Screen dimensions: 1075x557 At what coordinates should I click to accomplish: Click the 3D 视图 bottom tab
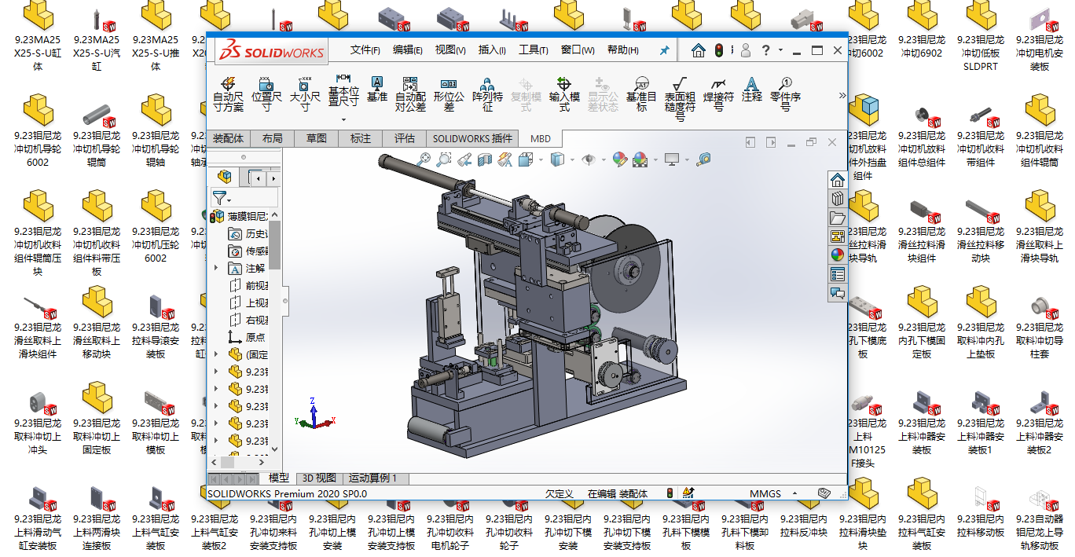click(x=319, y=478)
